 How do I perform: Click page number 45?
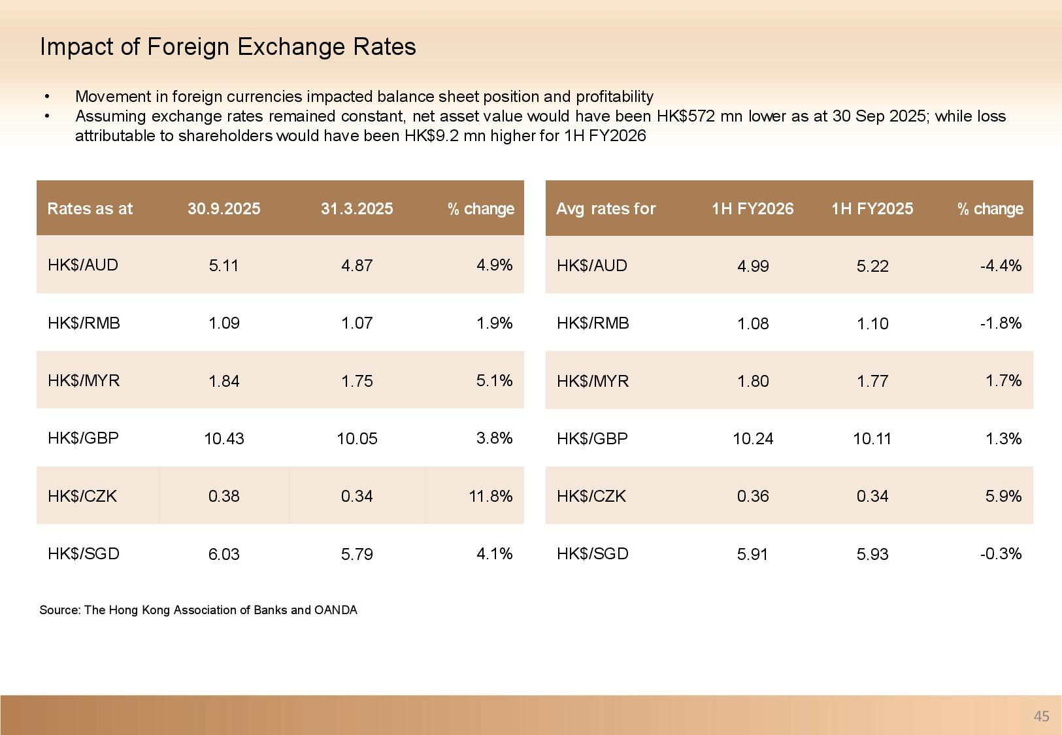1041,717
